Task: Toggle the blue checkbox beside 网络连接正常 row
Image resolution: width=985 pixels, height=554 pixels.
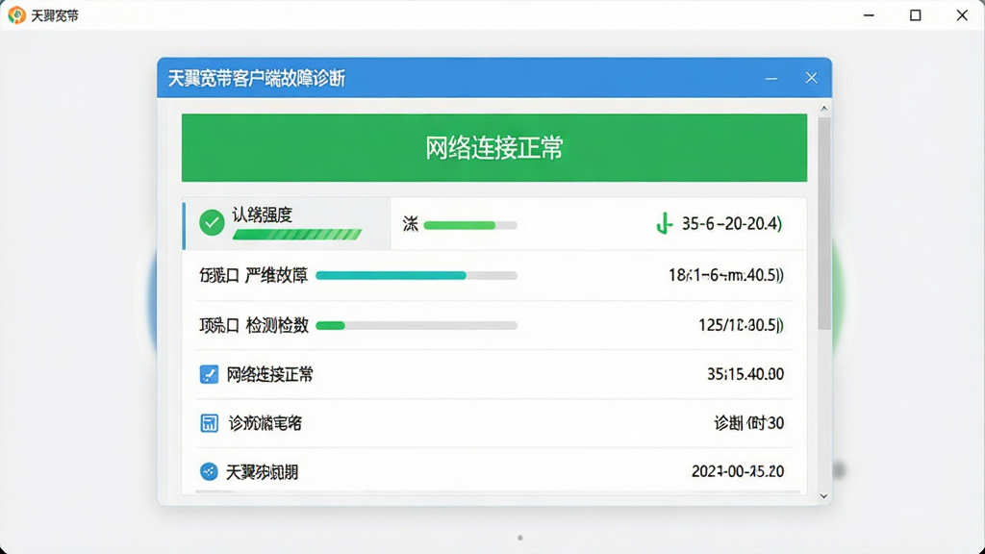Action: (209, 374)
